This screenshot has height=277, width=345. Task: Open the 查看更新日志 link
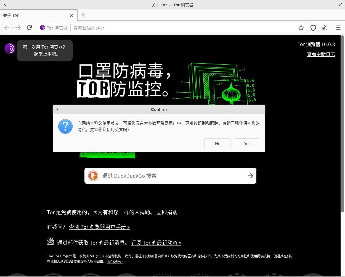321,54
